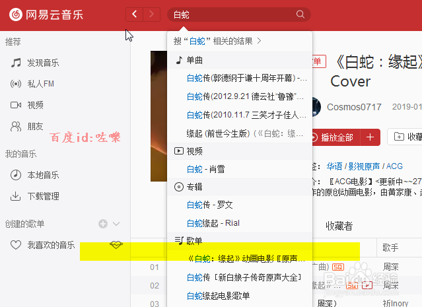Open 我喜欢的音乐 playlist
Image resolution: width=422 pixels, height=307 pixels.
[x=51, y=245]
